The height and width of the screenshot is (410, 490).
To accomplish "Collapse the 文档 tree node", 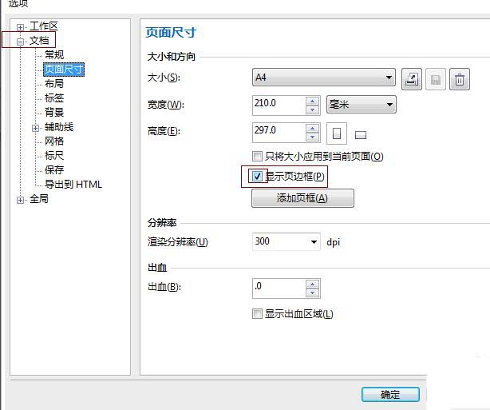I will pos(20,42).
